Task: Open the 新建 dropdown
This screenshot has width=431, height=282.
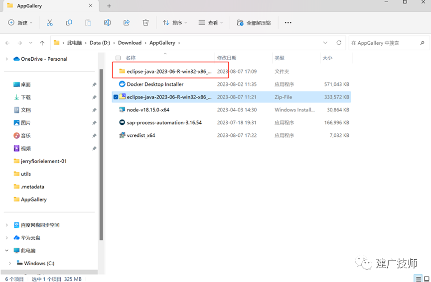Action: click(x=20, y=23)
